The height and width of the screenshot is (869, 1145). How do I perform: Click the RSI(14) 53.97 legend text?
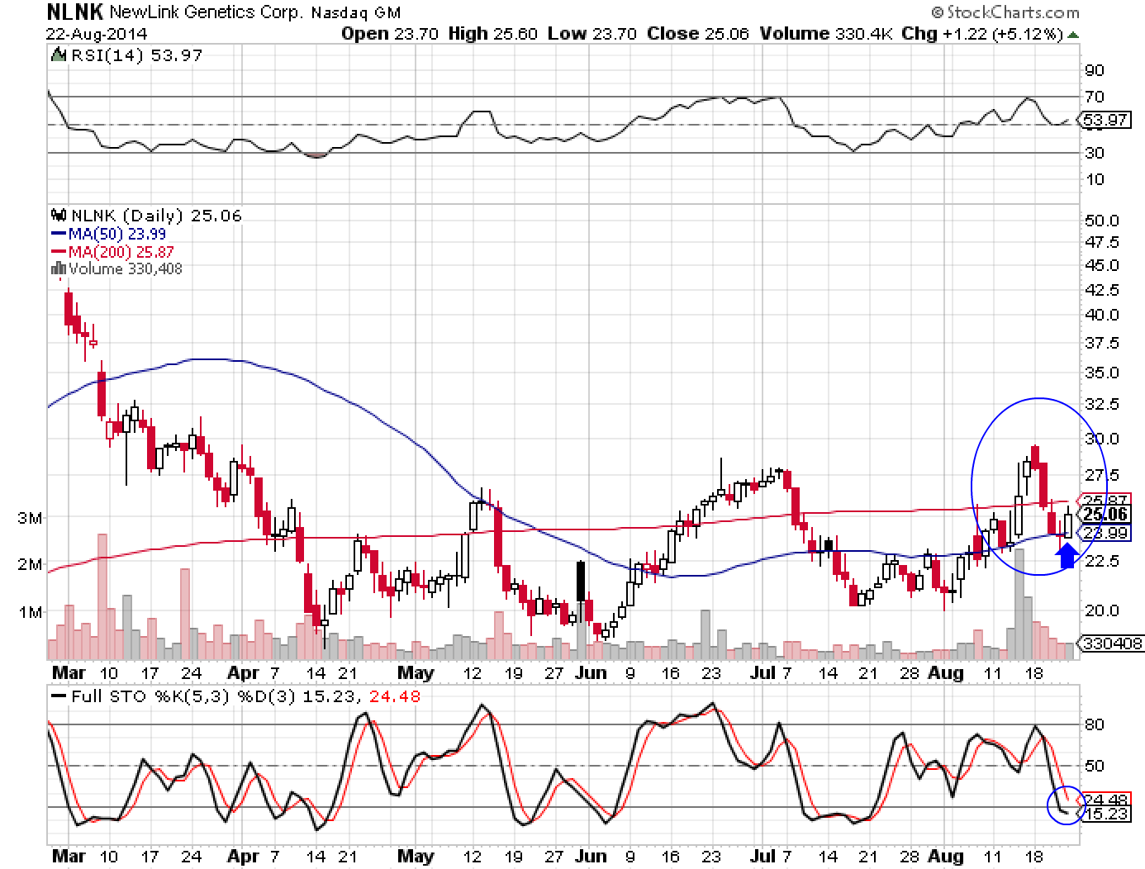point(135,55)
